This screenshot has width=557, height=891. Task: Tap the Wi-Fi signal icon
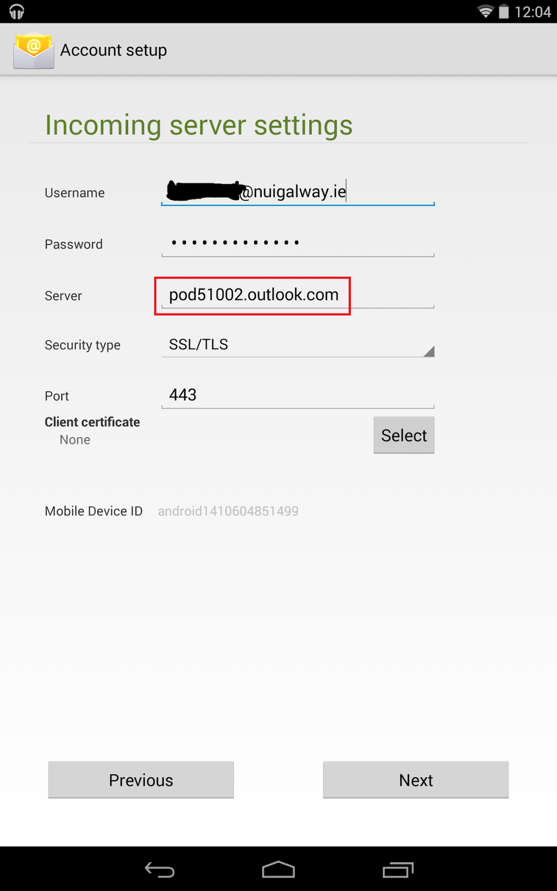[486, 11]
